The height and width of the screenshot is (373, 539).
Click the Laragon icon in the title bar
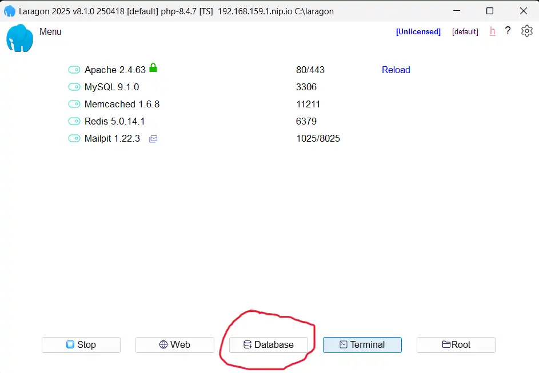10,11
